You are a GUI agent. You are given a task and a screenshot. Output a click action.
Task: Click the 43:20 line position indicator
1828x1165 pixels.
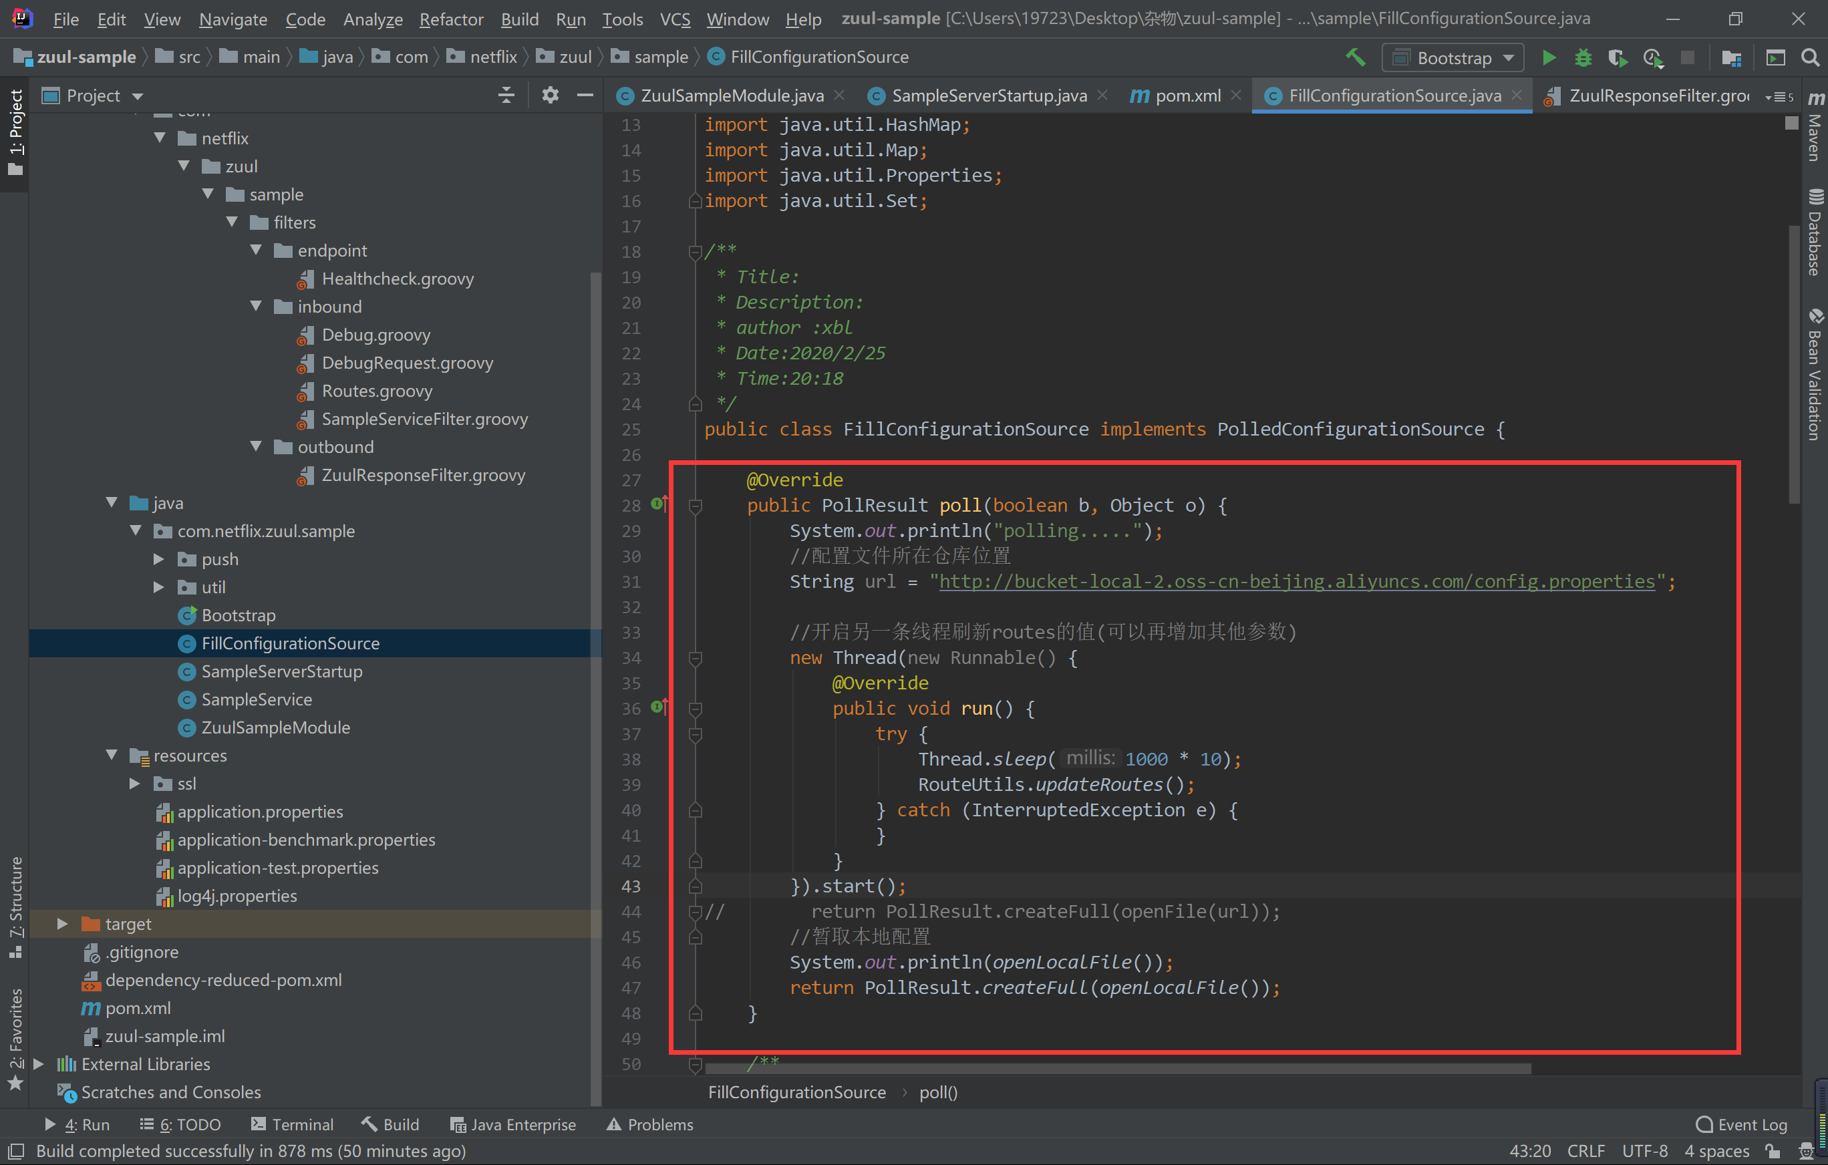(1529, 1152)
